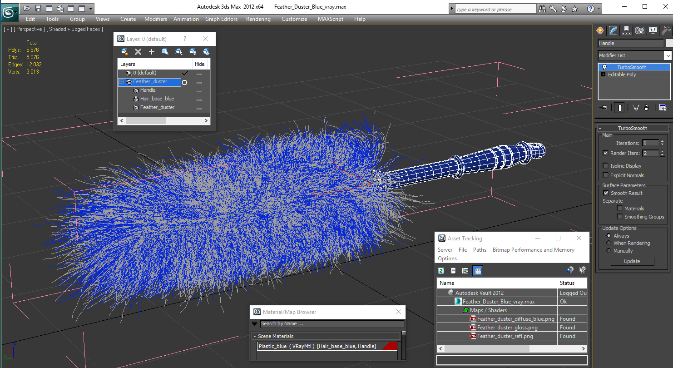Viewport: 673px width, 368px height.
Task: Click Status Log list icon in Asset Tracking
Action: 453,271
